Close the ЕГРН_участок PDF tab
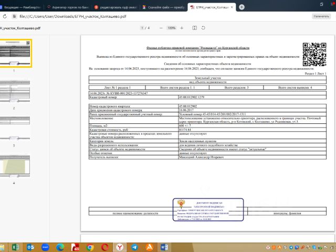 pyautogui.click(x=232, y=7)
